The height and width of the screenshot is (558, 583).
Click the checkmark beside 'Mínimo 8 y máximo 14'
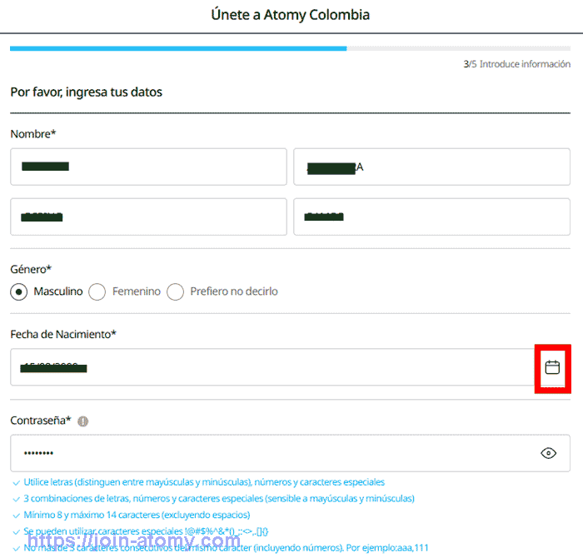[16, 516]
